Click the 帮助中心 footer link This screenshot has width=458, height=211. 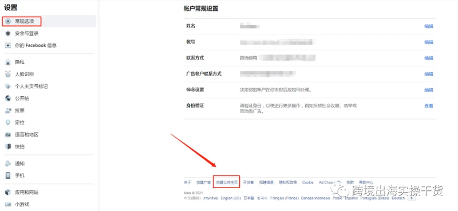point(366,182)
